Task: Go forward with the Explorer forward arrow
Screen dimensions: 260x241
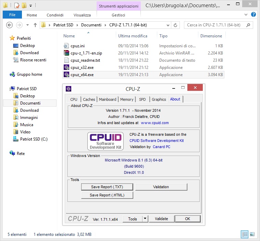Action: pyautogui.click(x=19, y=25)
